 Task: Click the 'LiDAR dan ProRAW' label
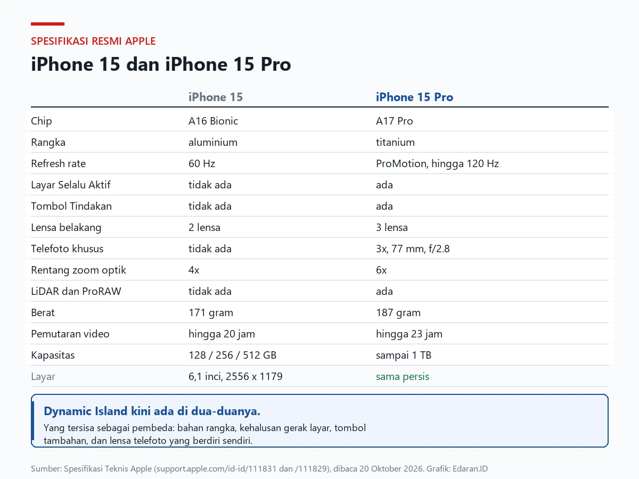76,291
